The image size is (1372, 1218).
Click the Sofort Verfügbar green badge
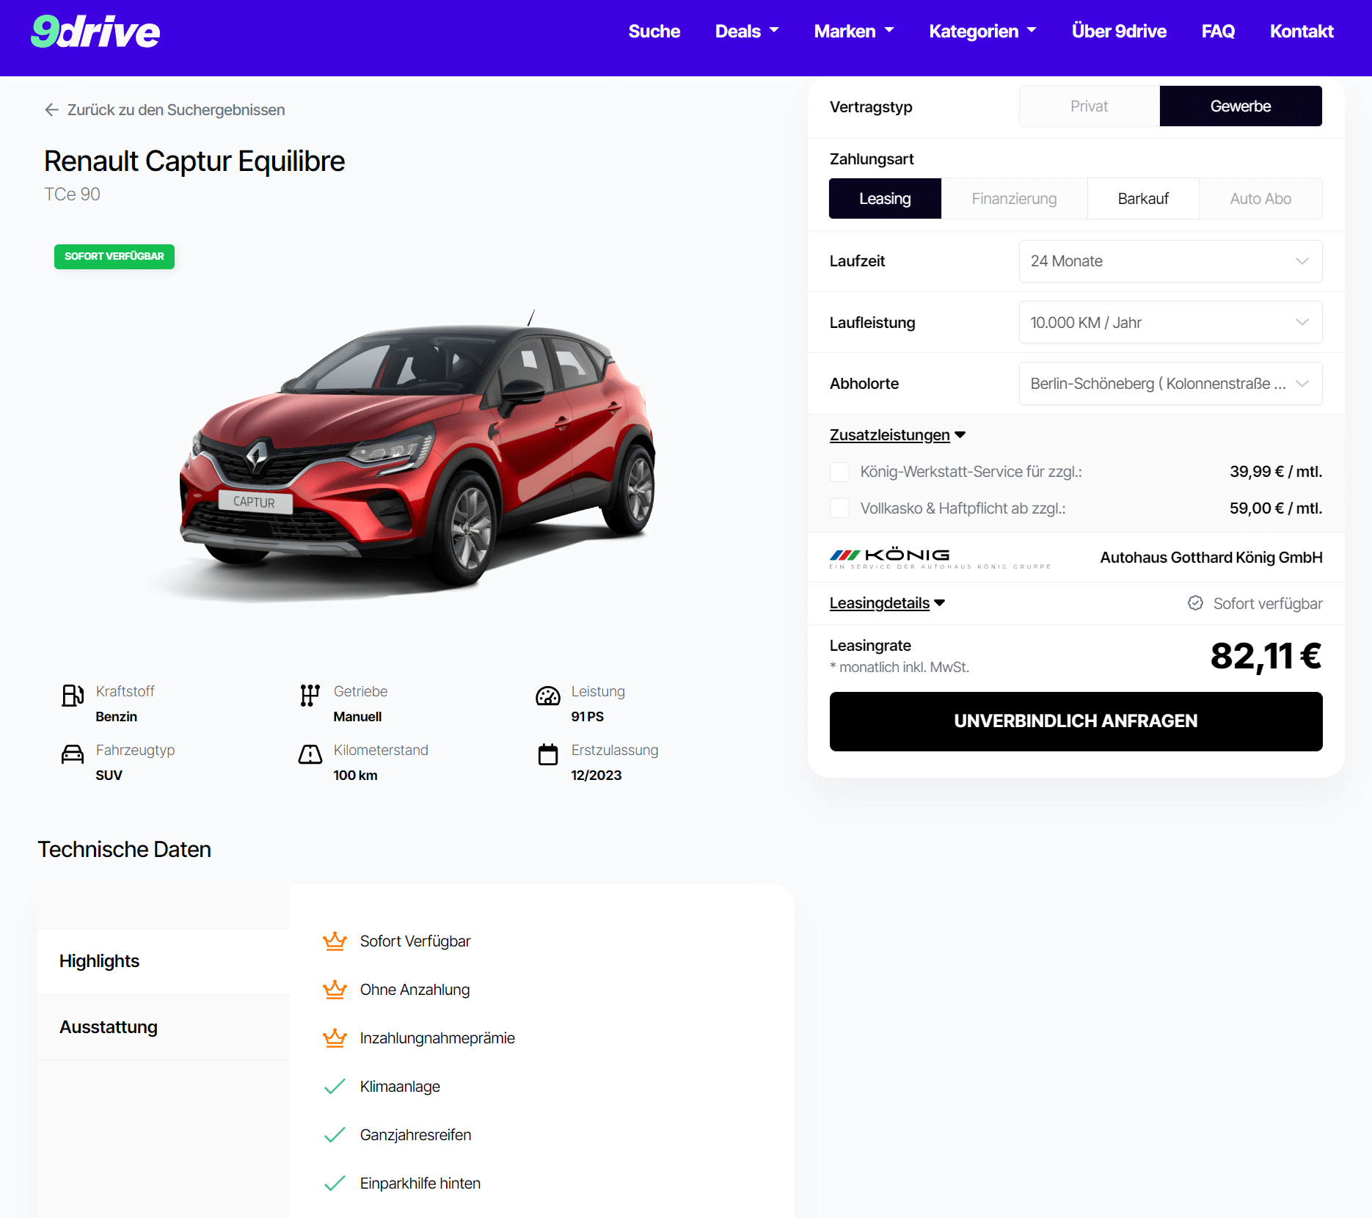(x=114, y=257)
